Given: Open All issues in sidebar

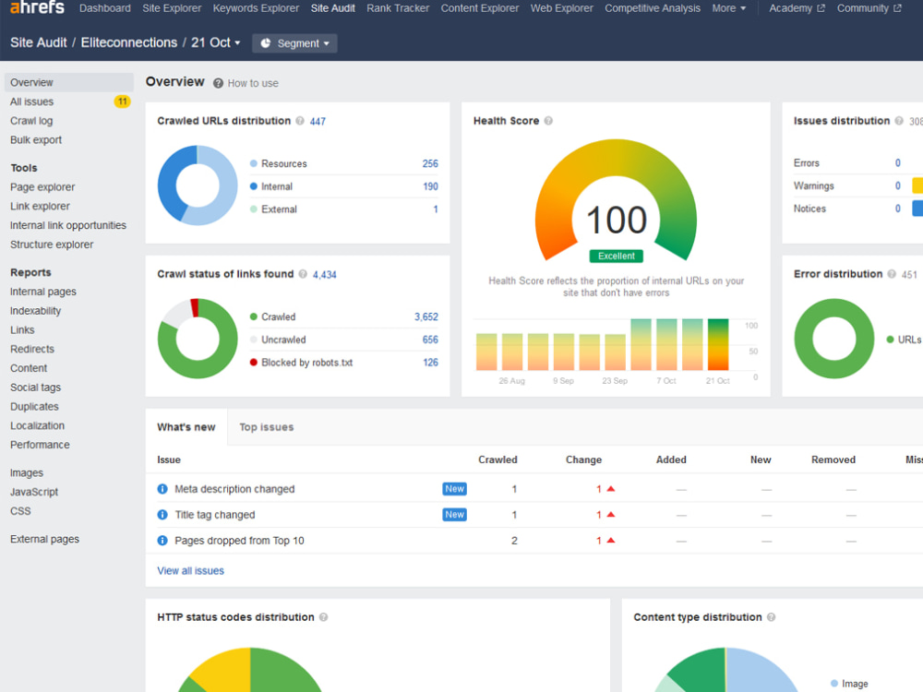Looking at the screenshot, I should coord(31,101).
